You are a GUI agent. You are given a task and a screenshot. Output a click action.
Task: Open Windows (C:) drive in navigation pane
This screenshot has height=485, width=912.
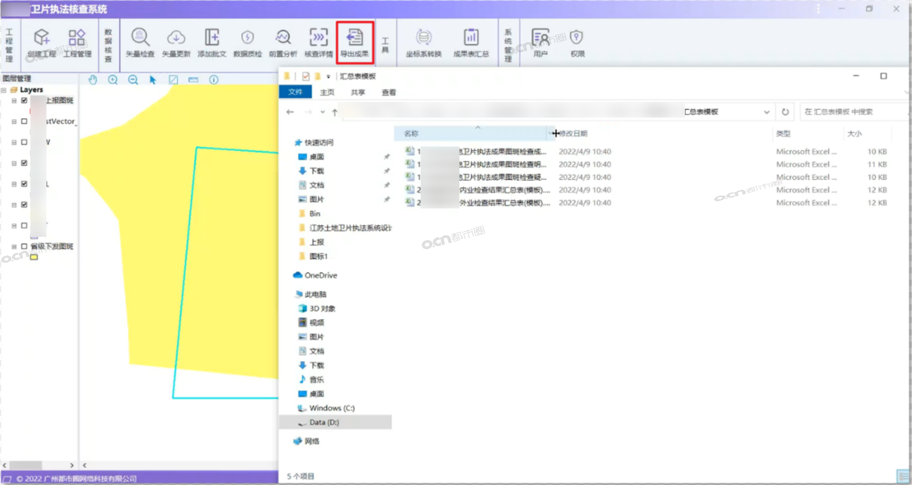click(331, 408)
